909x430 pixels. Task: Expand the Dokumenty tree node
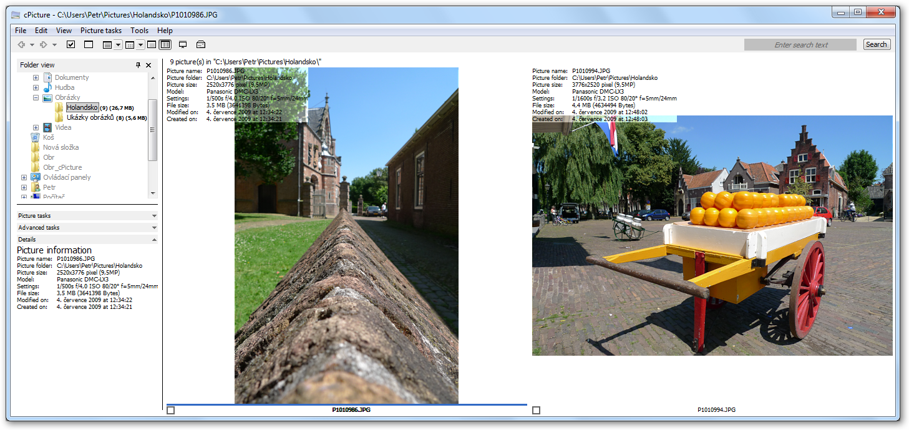[x=36, y=78]
